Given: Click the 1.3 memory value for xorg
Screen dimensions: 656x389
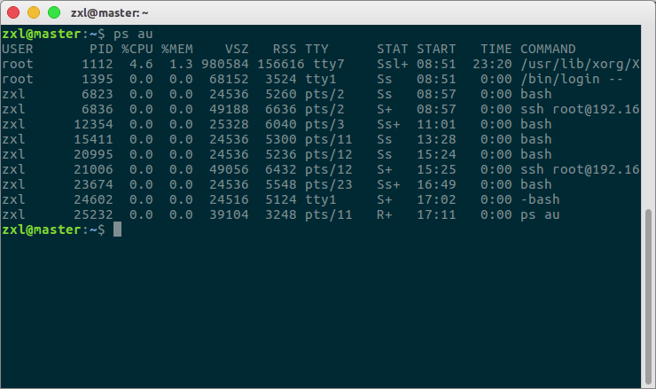Looking at the screenshot, I should [181, 64].
